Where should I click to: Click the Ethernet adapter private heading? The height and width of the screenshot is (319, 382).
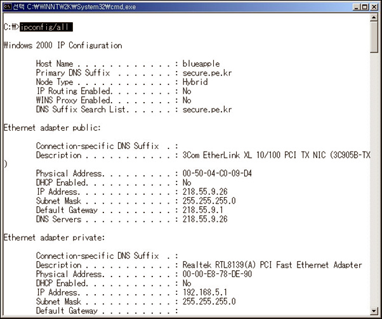point(54,237)
